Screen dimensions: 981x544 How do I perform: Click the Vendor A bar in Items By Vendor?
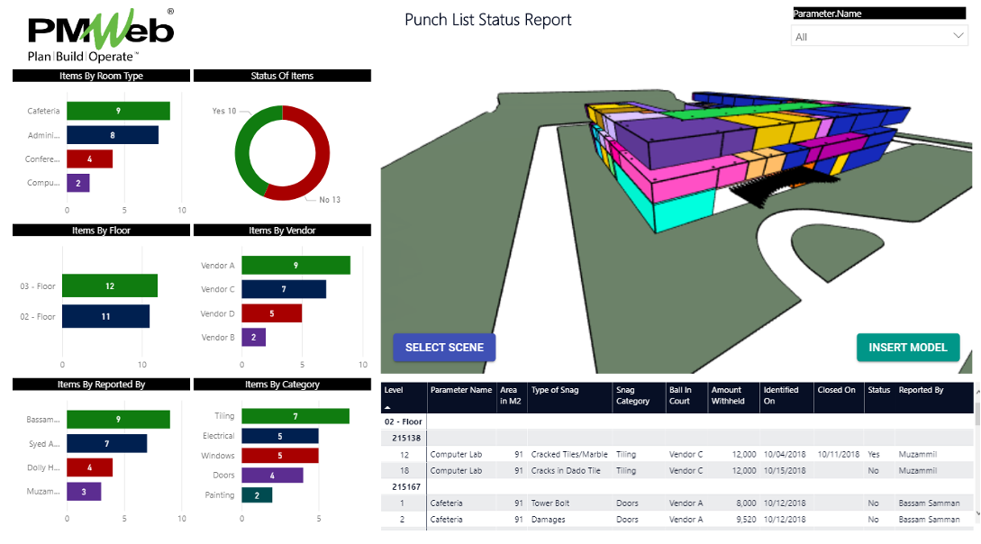(x=295, y=265)
